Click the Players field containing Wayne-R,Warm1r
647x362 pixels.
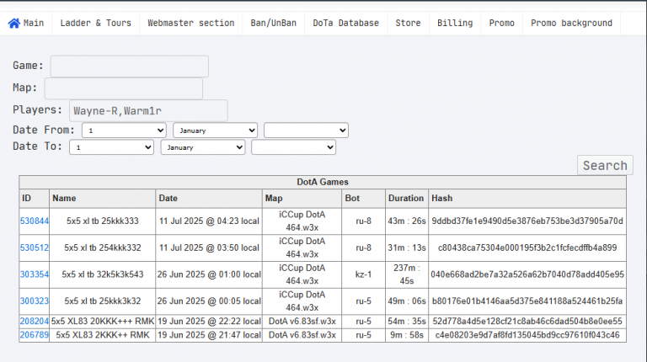[148, 110]
